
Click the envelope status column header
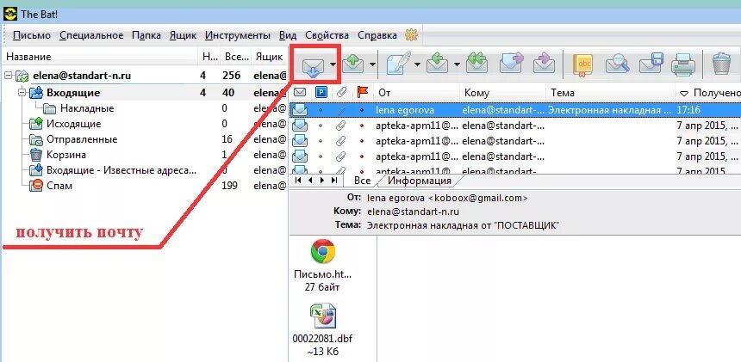click(x=300, y=92)
